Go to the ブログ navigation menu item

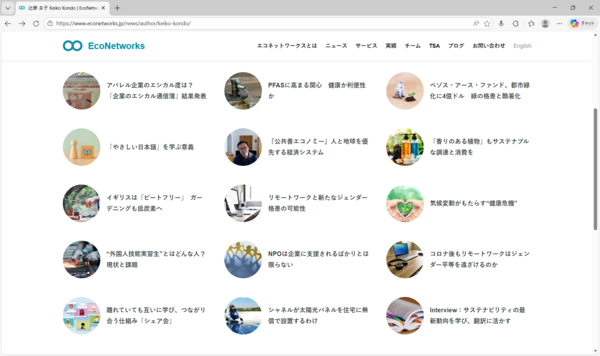456,46
